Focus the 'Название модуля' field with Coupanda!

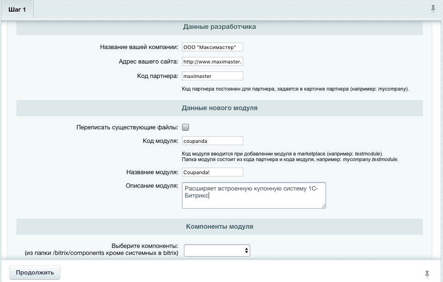[213, 172]
